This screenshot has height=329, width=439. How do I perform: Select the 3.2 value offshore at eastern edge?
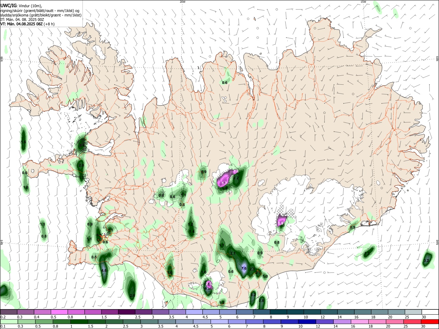pyautogui.click(x=426, y=261)
